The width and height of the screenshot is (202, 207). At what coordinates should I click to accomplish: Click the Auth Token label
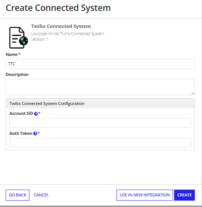pyautogui.click(x=21, y=133)
